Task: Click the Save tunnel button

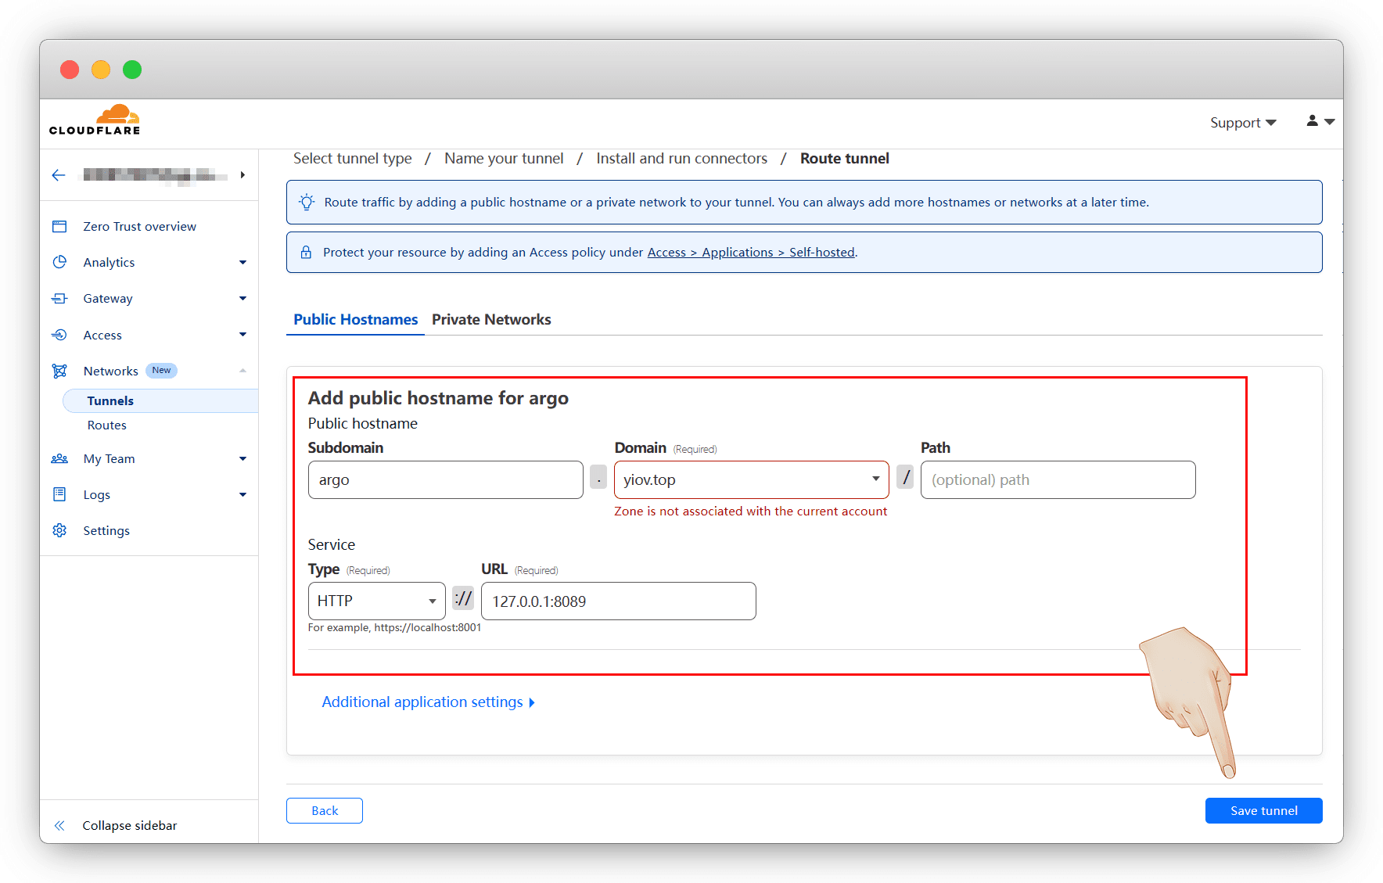Action: click(x=1263, y=811)
